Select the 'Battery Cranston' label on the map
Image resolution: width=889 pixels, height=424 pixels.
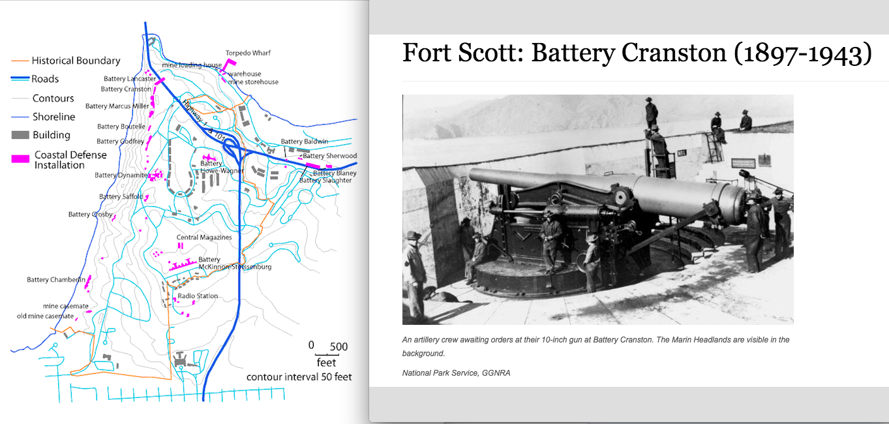pos(126,89)
